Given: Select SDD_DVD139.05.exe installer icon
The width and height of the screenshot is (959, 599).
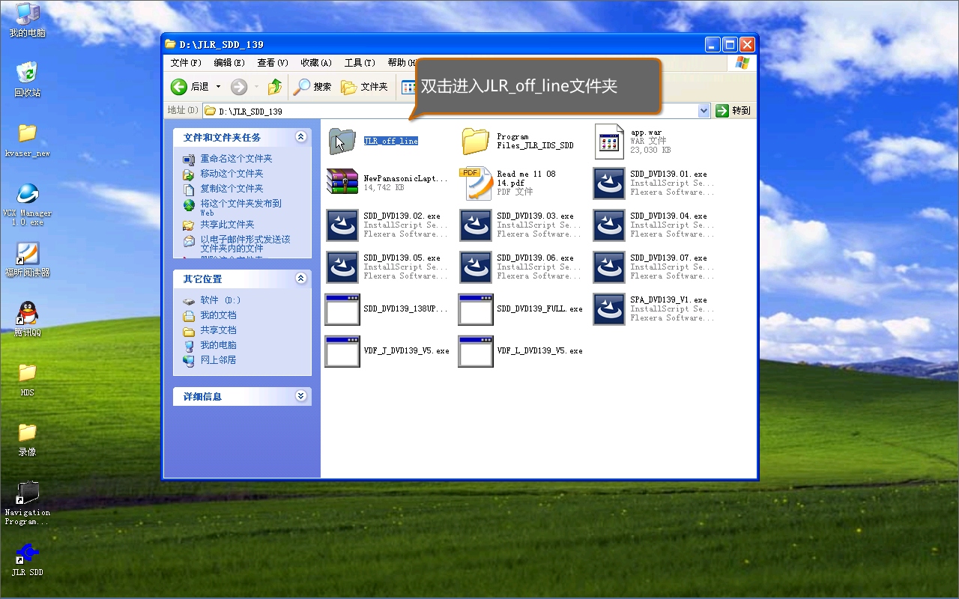Looking at the screenshot, I should pyautogui.click(x=342, y=267).
